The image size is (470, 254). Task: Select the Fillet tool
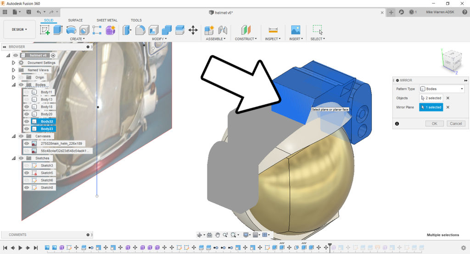[x=140, y=30]
